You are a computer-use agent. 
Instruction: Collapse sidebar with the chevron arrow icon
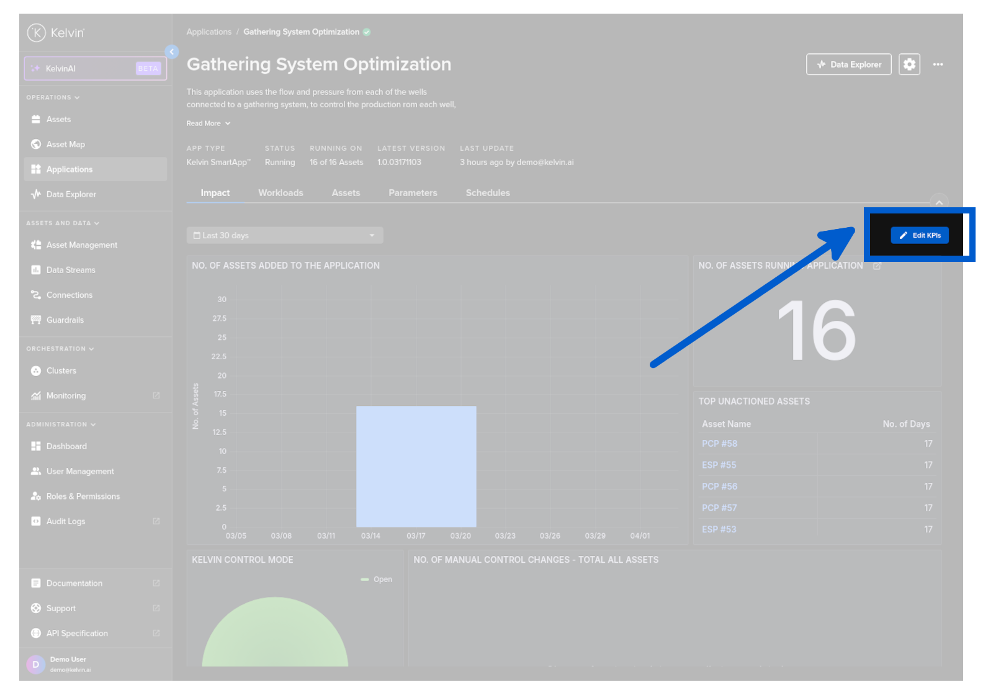click(x=172, y=52)
